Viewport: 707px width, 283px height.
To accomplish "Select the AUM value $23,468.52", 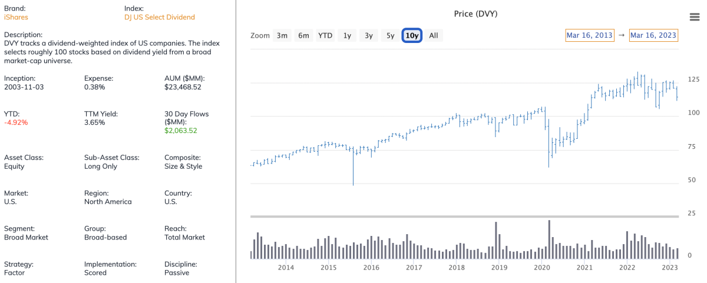I will (x=183, y=87).
